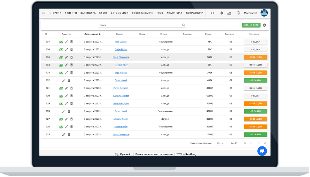
Task: Edit debt 132 with pencil icon
Action: [x=64, y=81]
